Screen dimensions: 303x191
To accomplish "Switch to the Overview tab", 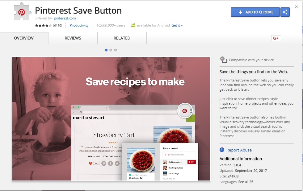I will 24,38.
